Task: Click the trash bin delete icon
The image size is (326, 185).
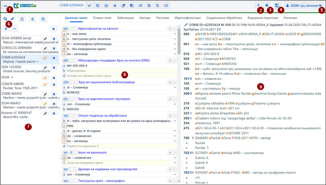Action: click(33, 19)
